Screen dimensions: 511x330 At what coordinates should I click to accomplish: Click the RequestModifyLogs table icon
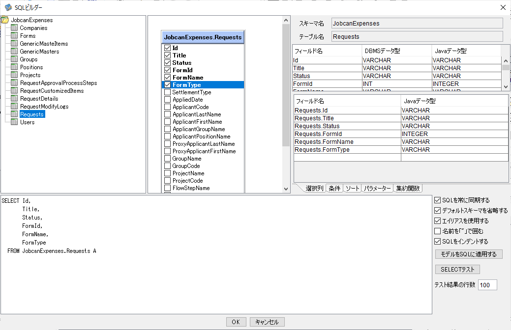[14, 106]
